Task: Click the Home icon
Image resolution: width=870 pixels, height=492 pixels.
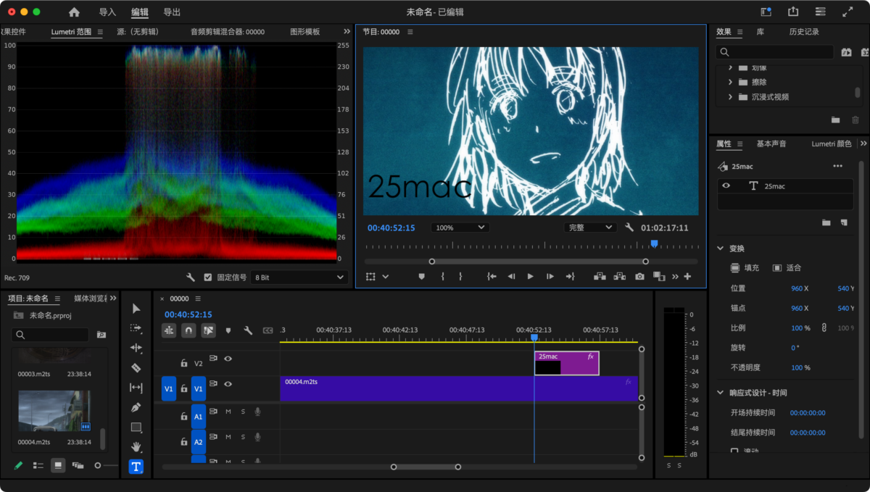Action: coord(74,12)
